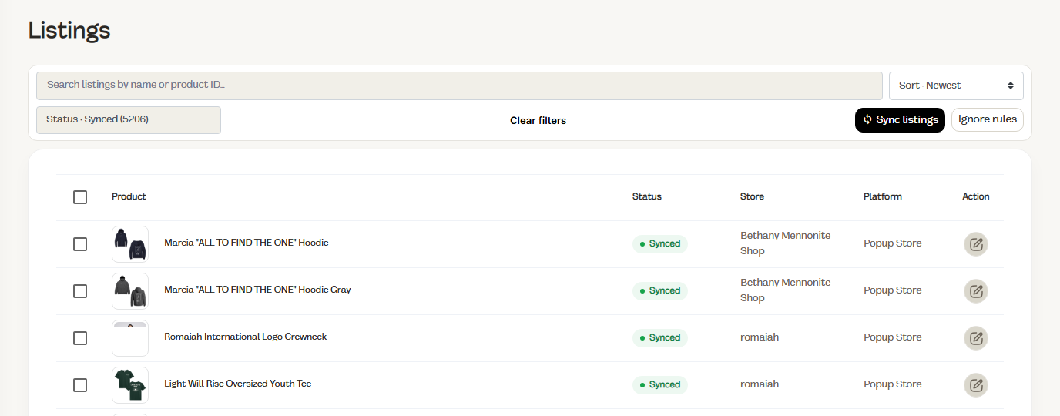The width and height of the screenshot is (1060, 416).
Task: Click Synced badge on Hoodie Gray row
Action: tap(660, 291)
